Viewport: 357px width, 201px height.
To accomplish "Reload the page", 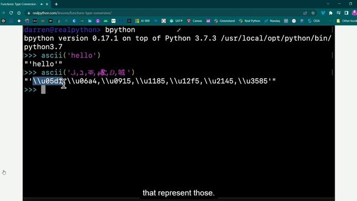I will pos(11,13).
